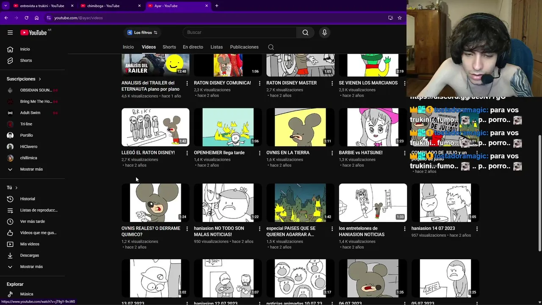Open options for haniasion NO TODO SON
Viewport: 542px width, 305px height.
260,229
